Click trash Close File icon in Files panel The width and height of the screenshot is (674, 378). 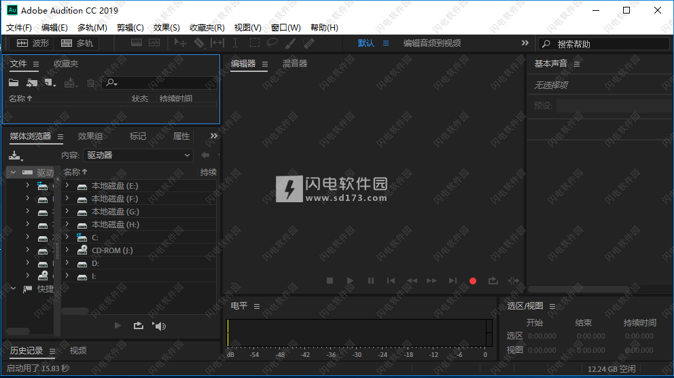pyautogui.click(x=91, y=83)
